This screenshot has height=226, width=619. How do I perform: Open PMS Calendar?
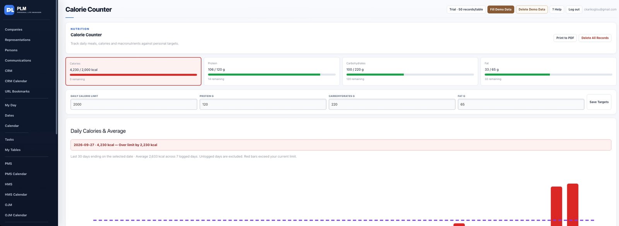pos(16,174)
